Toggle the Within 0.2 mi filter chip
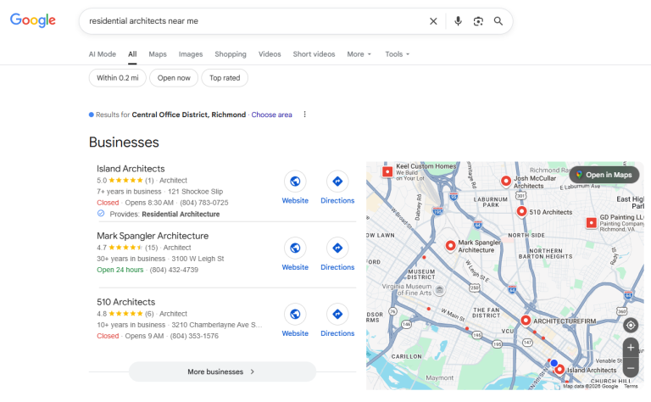Screen dimensions: 651x402 point(118,78)
